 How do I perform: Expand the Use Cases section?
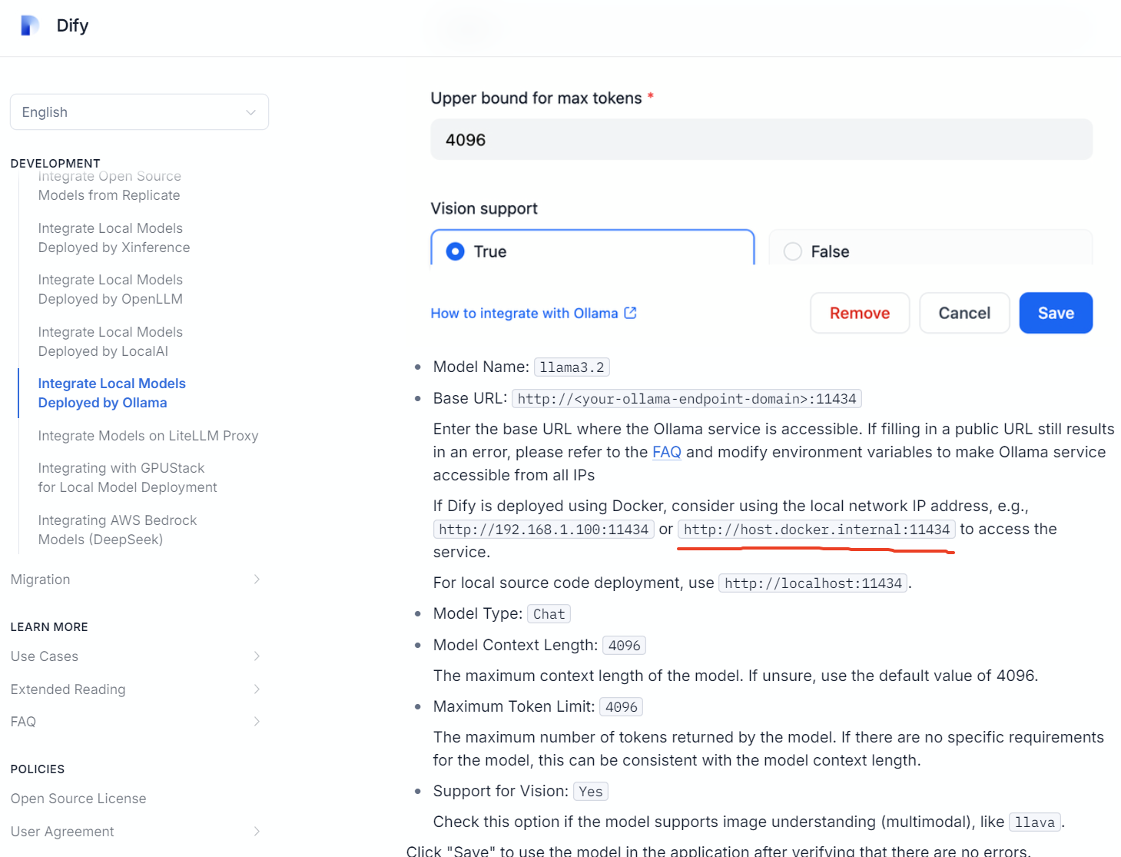pos(257,656)
